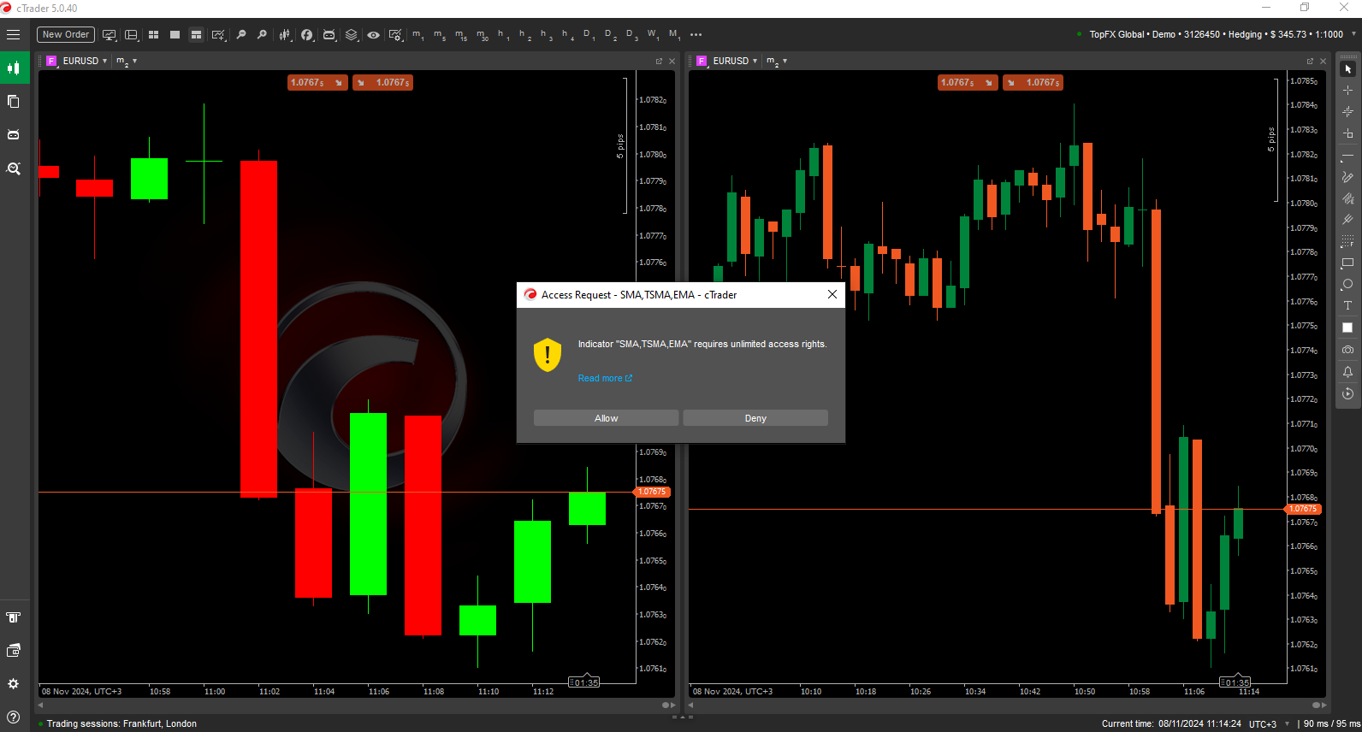Open the wallet icon in left sidebar

pos(14,651)
